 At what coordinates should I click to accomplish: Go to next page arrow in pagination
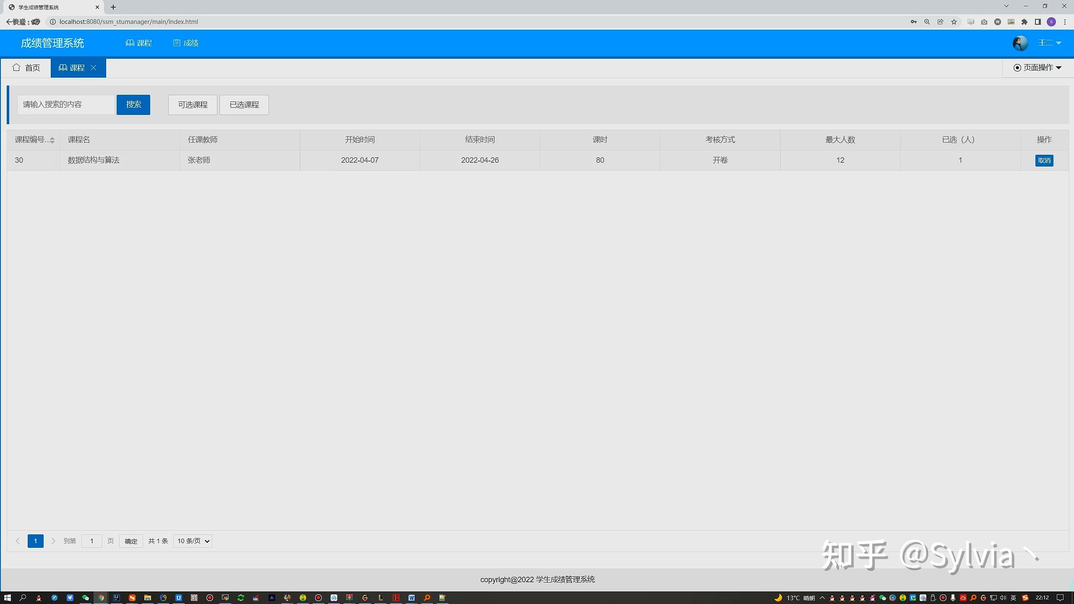coord(53,541)
